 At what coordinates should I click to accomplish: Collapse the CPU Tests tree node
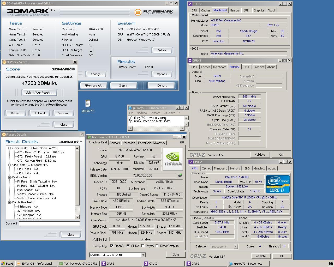click(9, 165)
